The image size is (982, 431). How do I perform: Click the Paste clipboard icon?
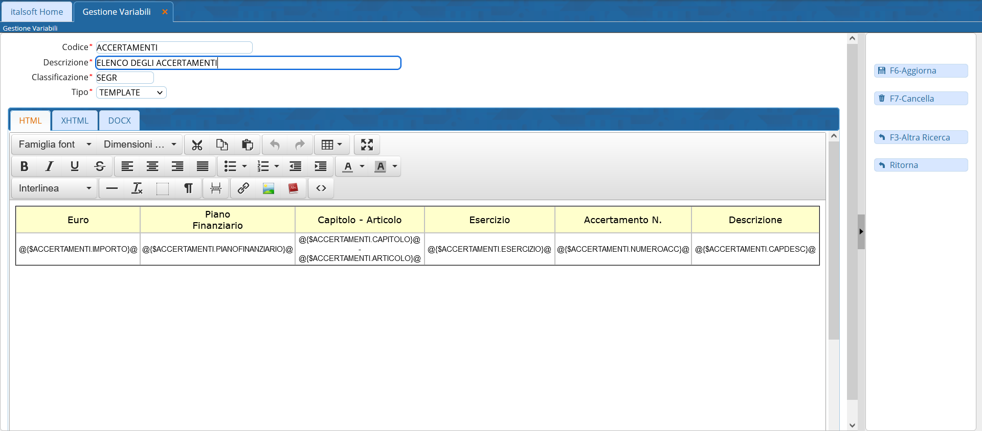[x=247, y=145]
